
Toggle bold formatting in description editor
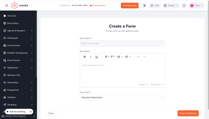coord(85,57)
